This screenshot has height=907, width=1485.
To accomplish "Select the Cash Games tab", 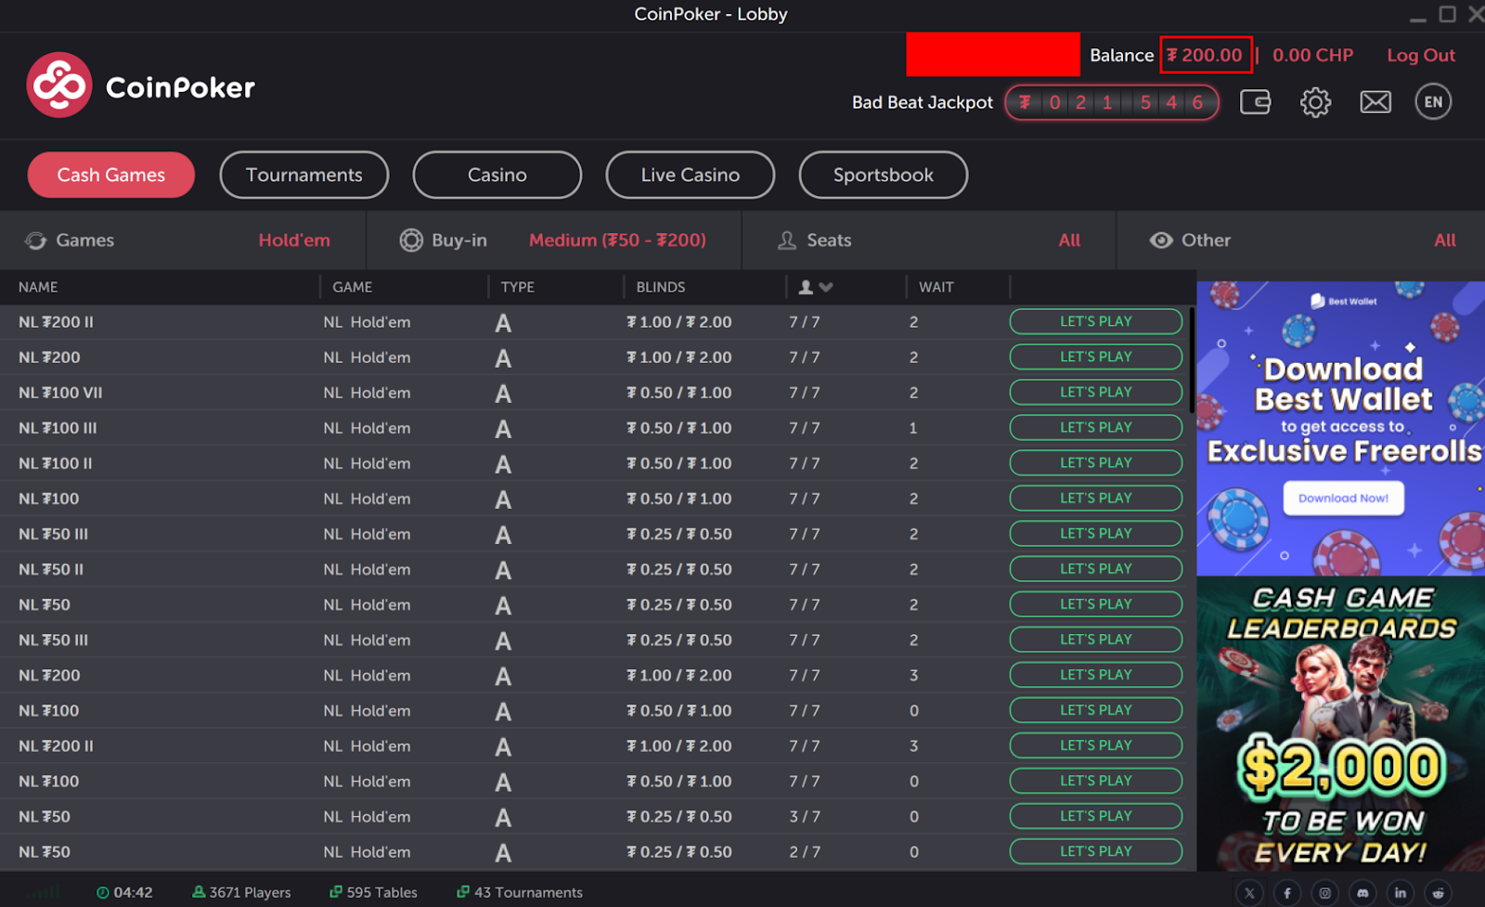I will 111,175.
